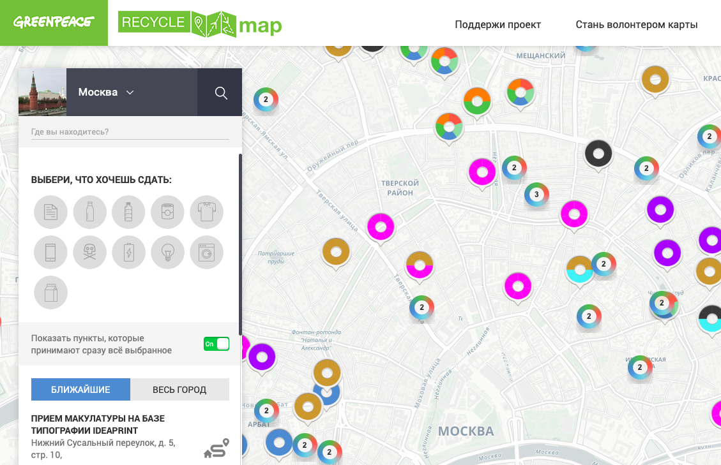Screen dimensions: 721x465
Task: Open the Стань волонтером карты link
Action: (x=636, y=25)
